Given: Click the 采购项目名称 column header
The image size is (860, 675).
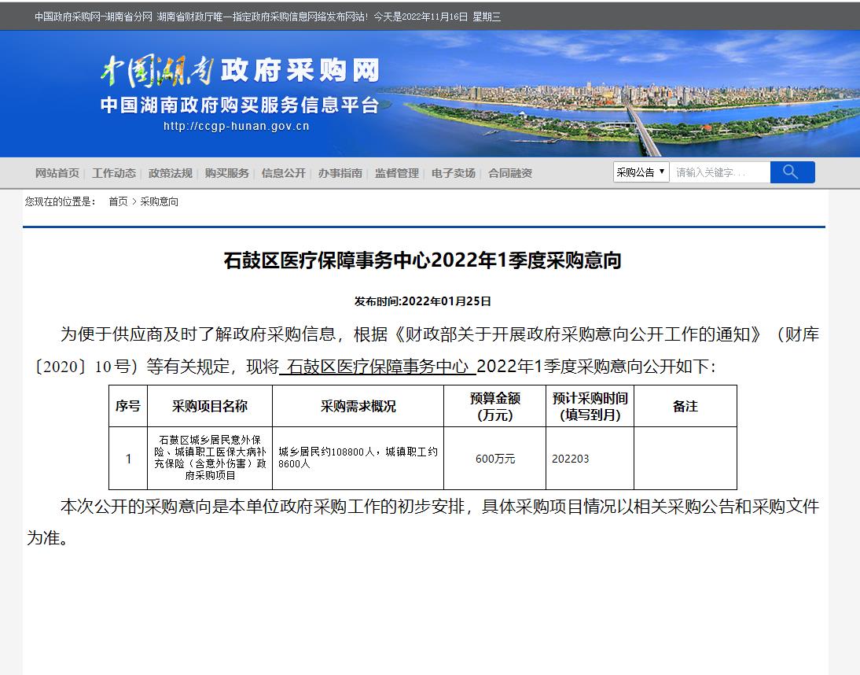Looking at the screenshot, I should [210, 406].
